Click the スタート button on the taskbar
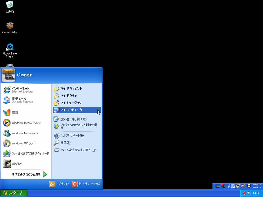The height and width of the screenshot is (197, 263). [x=14, y=193]
